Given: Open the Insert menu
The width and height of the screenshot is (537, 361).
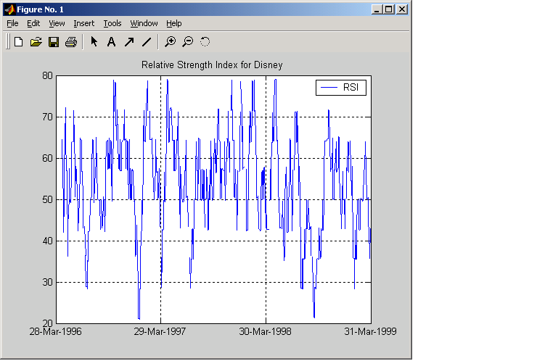Looking at the screenshot, I should 84,24.
